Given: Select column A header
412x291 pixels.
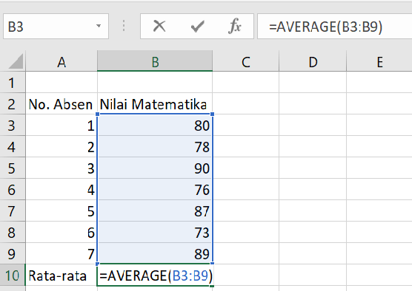Looking at the screenshot, I should point(62,61).
